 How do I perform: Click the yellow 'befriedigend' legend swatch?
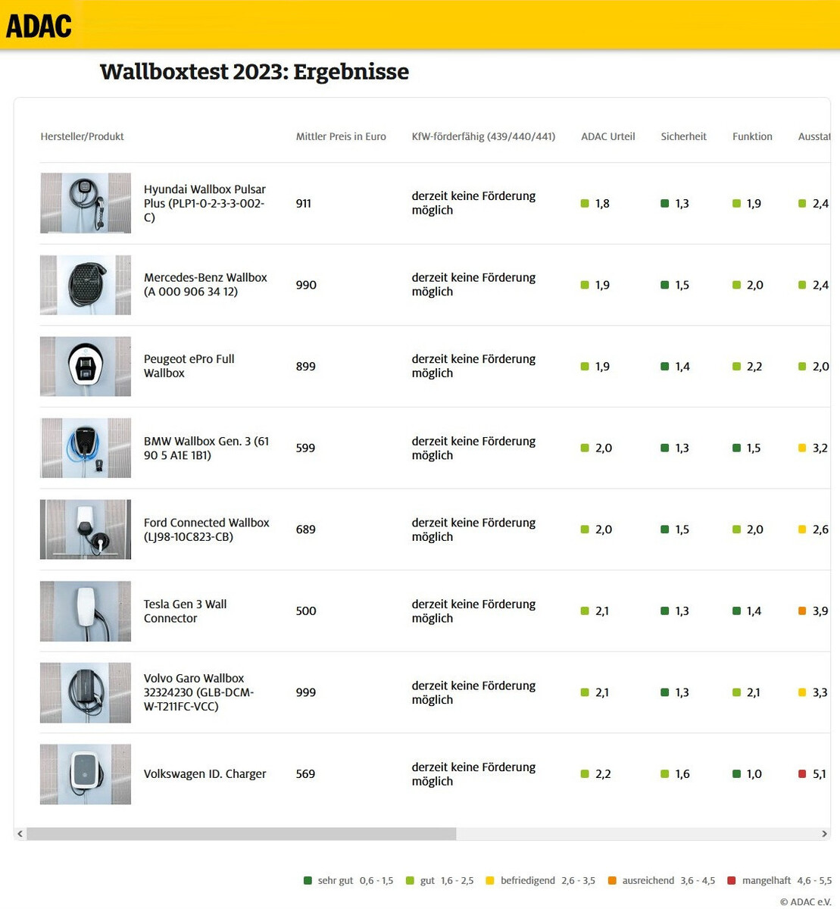coord(490,880)
